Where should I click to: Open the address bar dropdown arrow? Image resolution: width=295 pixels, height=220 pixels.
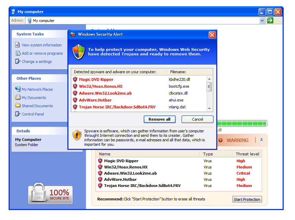262,21
